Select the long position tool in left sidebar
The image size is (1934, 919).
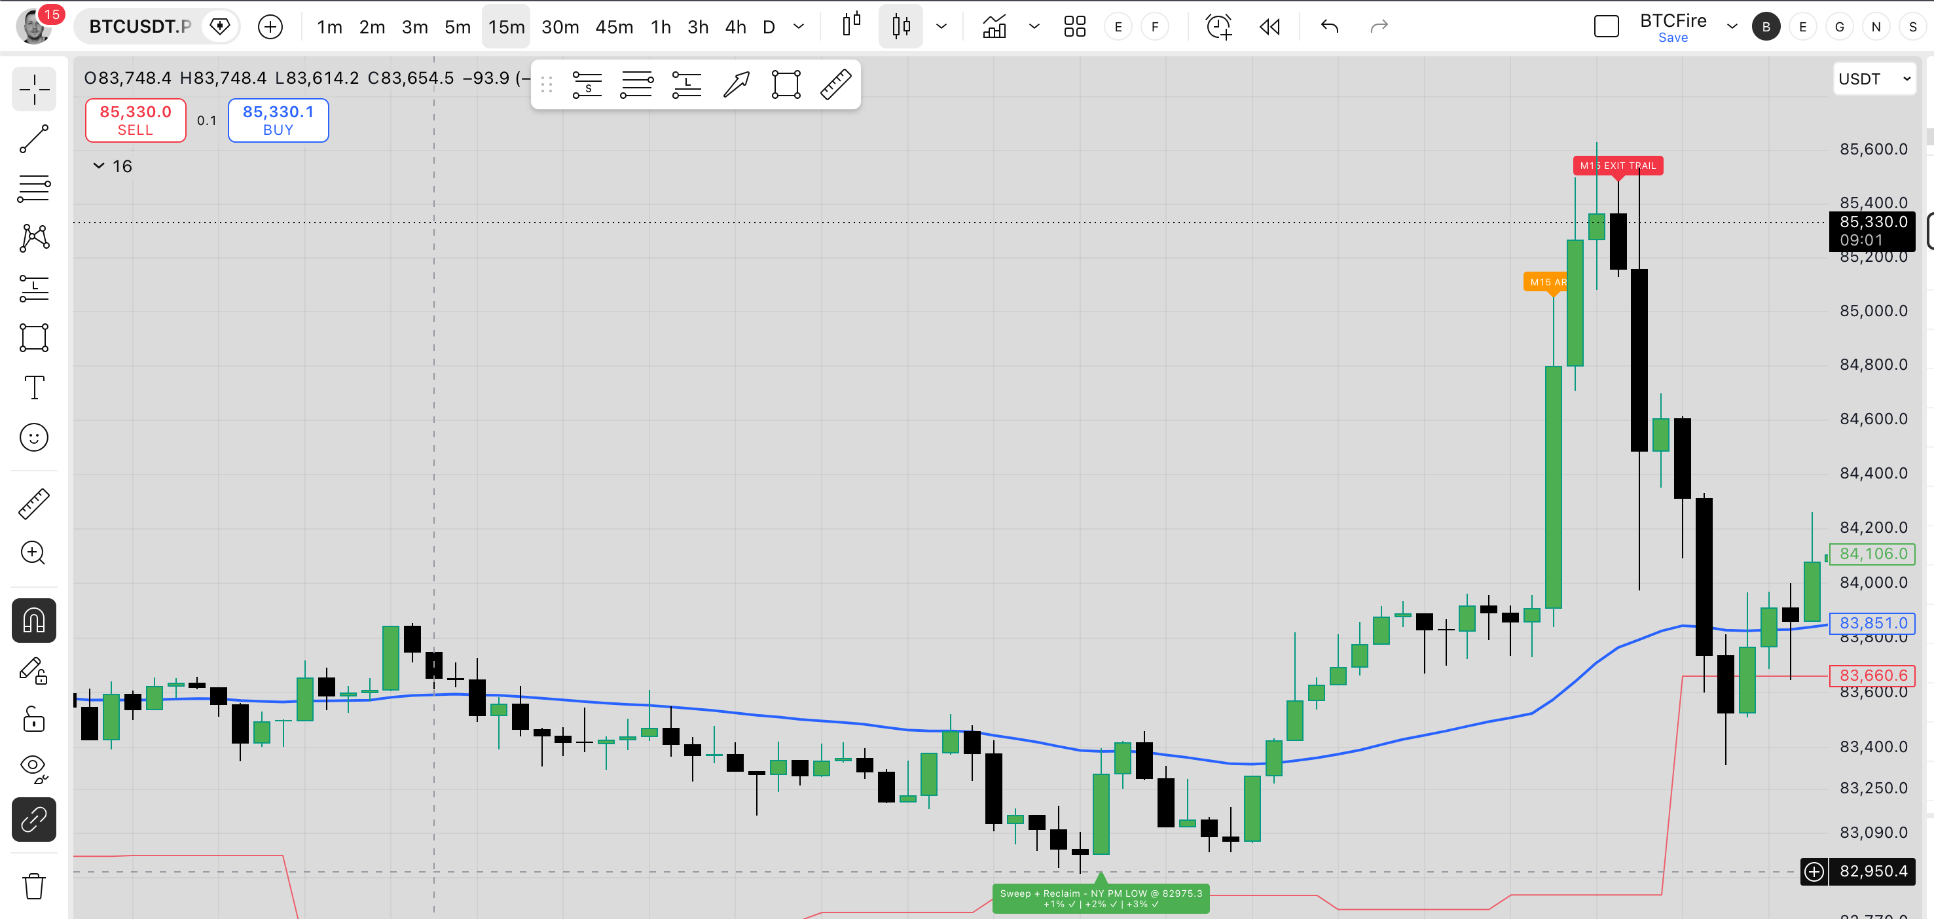coord(34,288)
